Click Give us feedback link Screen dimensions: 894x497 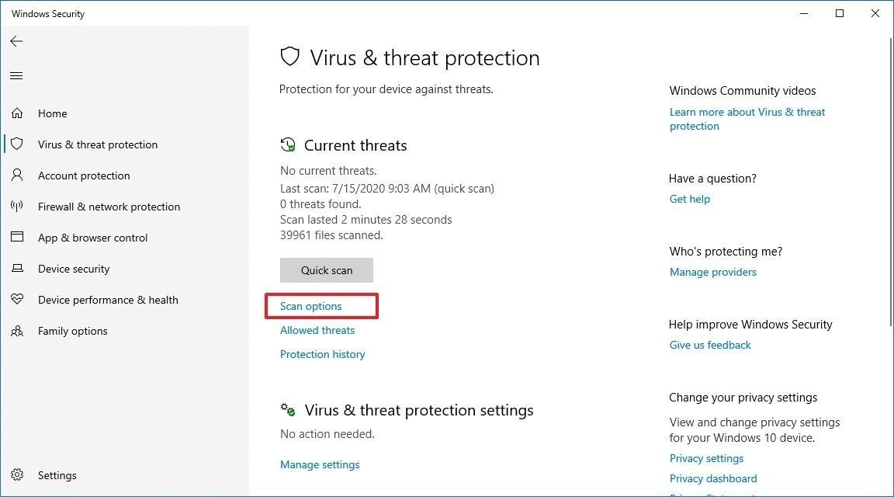(x=710, y=346)
